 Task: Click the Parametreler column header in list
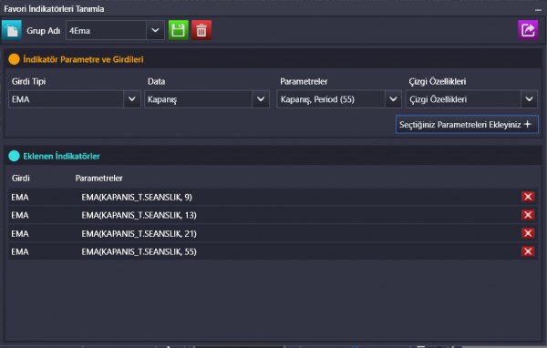point(99,179)
